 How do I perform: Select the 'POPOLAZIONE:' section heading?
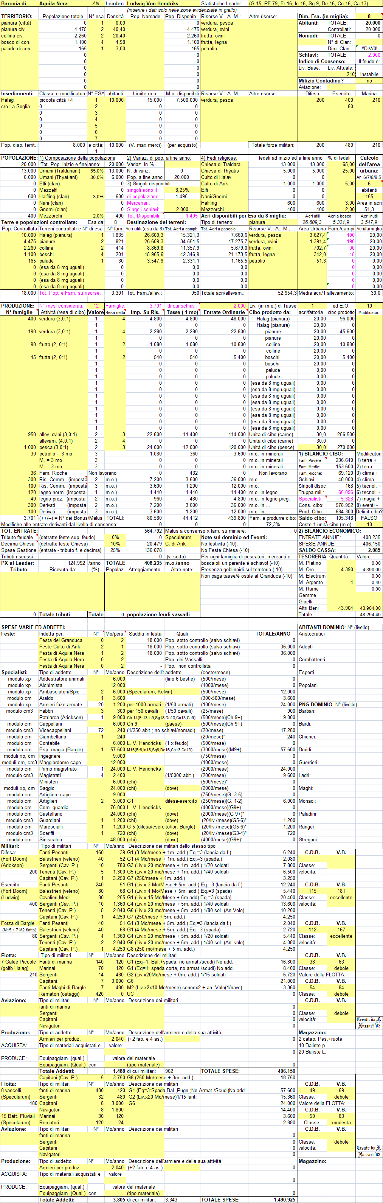point(19,158)
